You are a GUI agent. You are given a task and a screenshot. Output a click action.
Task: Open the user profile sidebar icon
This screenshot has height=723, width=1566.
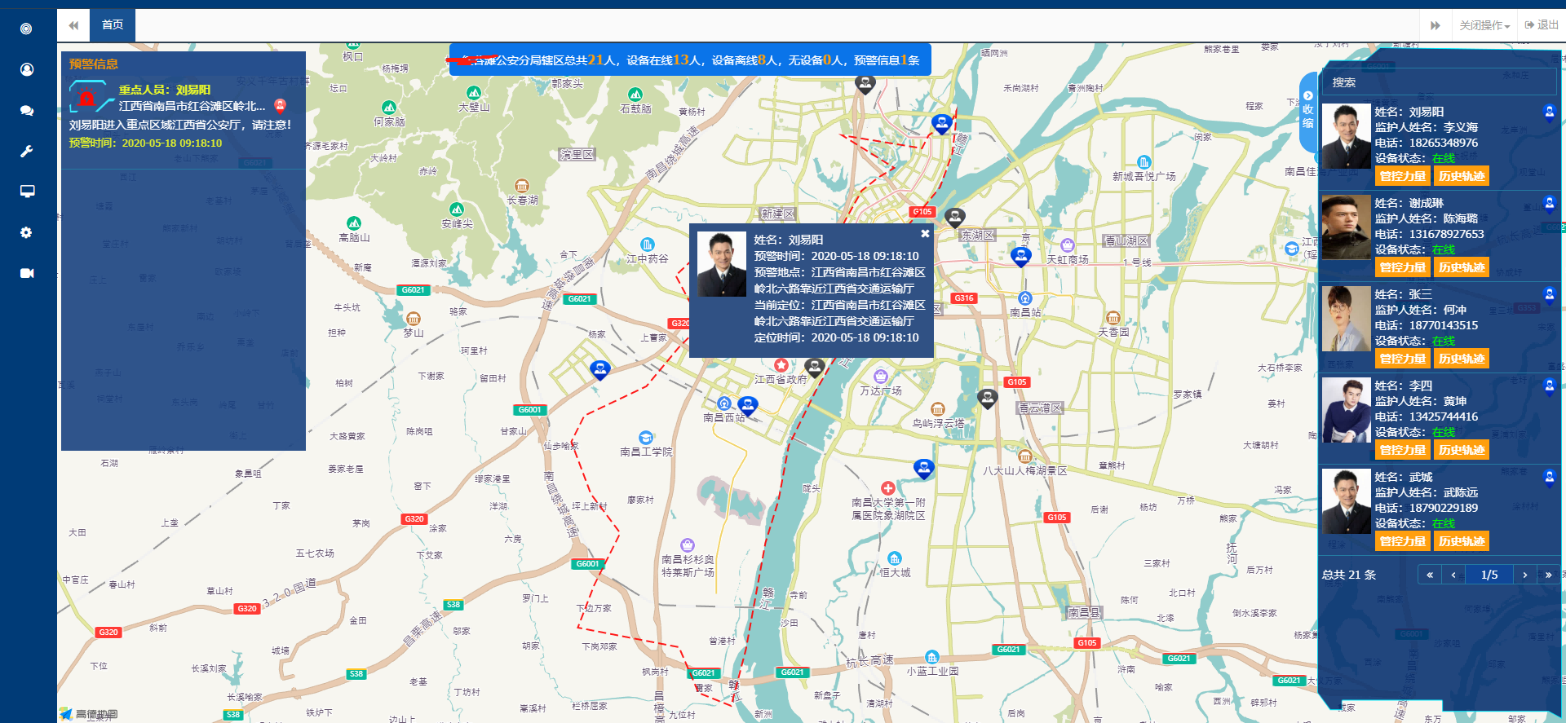tap(27, 69)
